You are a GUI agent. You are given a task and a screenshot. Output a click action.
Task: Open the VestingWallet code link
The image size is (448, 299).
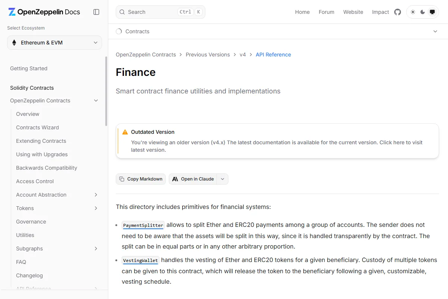[x=140, y=261]
